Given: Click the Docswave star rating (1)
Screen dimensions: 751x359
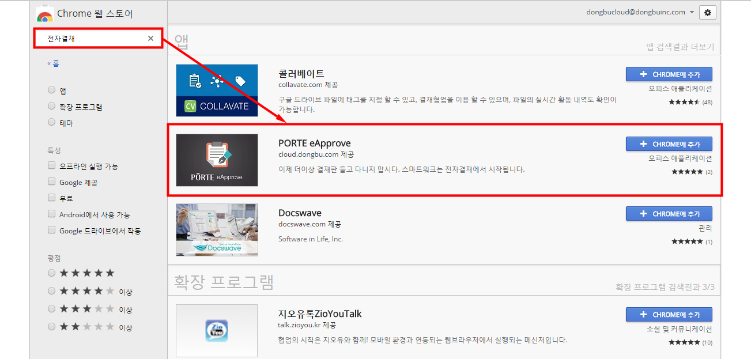Looking at the screenshot, I should (x=692, y=241).
